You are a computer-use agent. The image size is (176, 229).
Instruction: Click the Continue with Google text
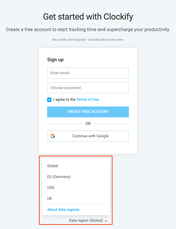pos(90,136)
